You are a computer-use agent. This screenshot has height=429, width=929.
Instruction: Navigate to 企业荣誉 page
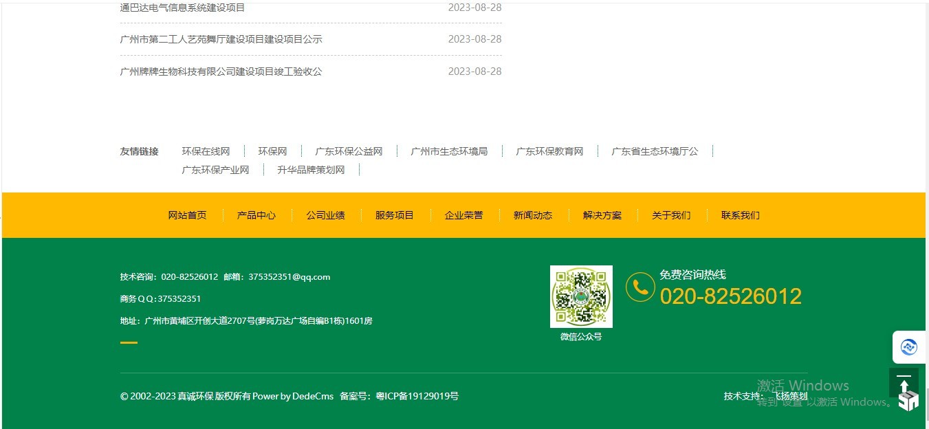(x=463, y=215)
